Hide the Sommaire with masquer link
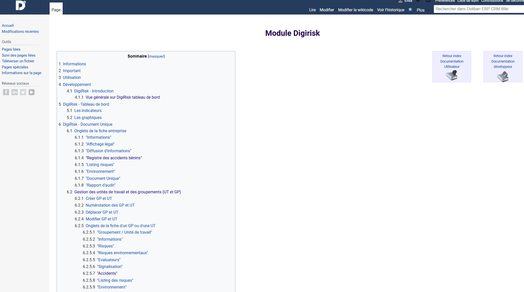 click(156, 56)
